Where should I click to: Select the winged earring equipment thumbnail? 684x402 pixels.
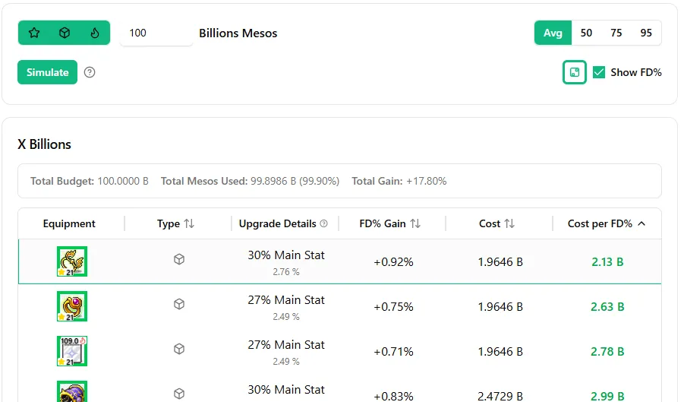click(72, 261)
